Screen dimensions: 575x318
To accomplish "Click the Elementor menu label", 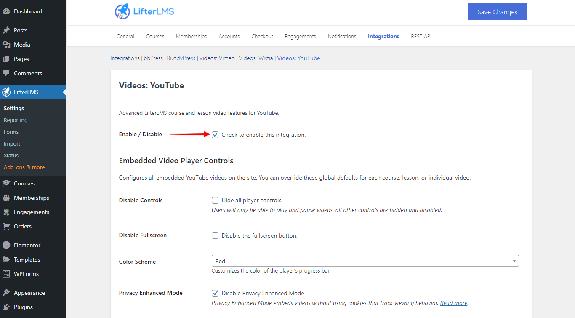I will [x=27, y=245].
